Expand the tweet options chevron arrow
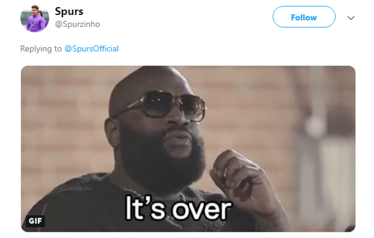This screenshot has height=238, width=374. pos(351,18)
